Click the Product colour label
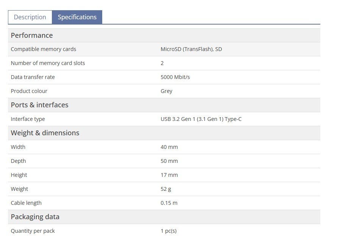The width and height of the screenshot is (354, 246). click(x=29, y=91)
